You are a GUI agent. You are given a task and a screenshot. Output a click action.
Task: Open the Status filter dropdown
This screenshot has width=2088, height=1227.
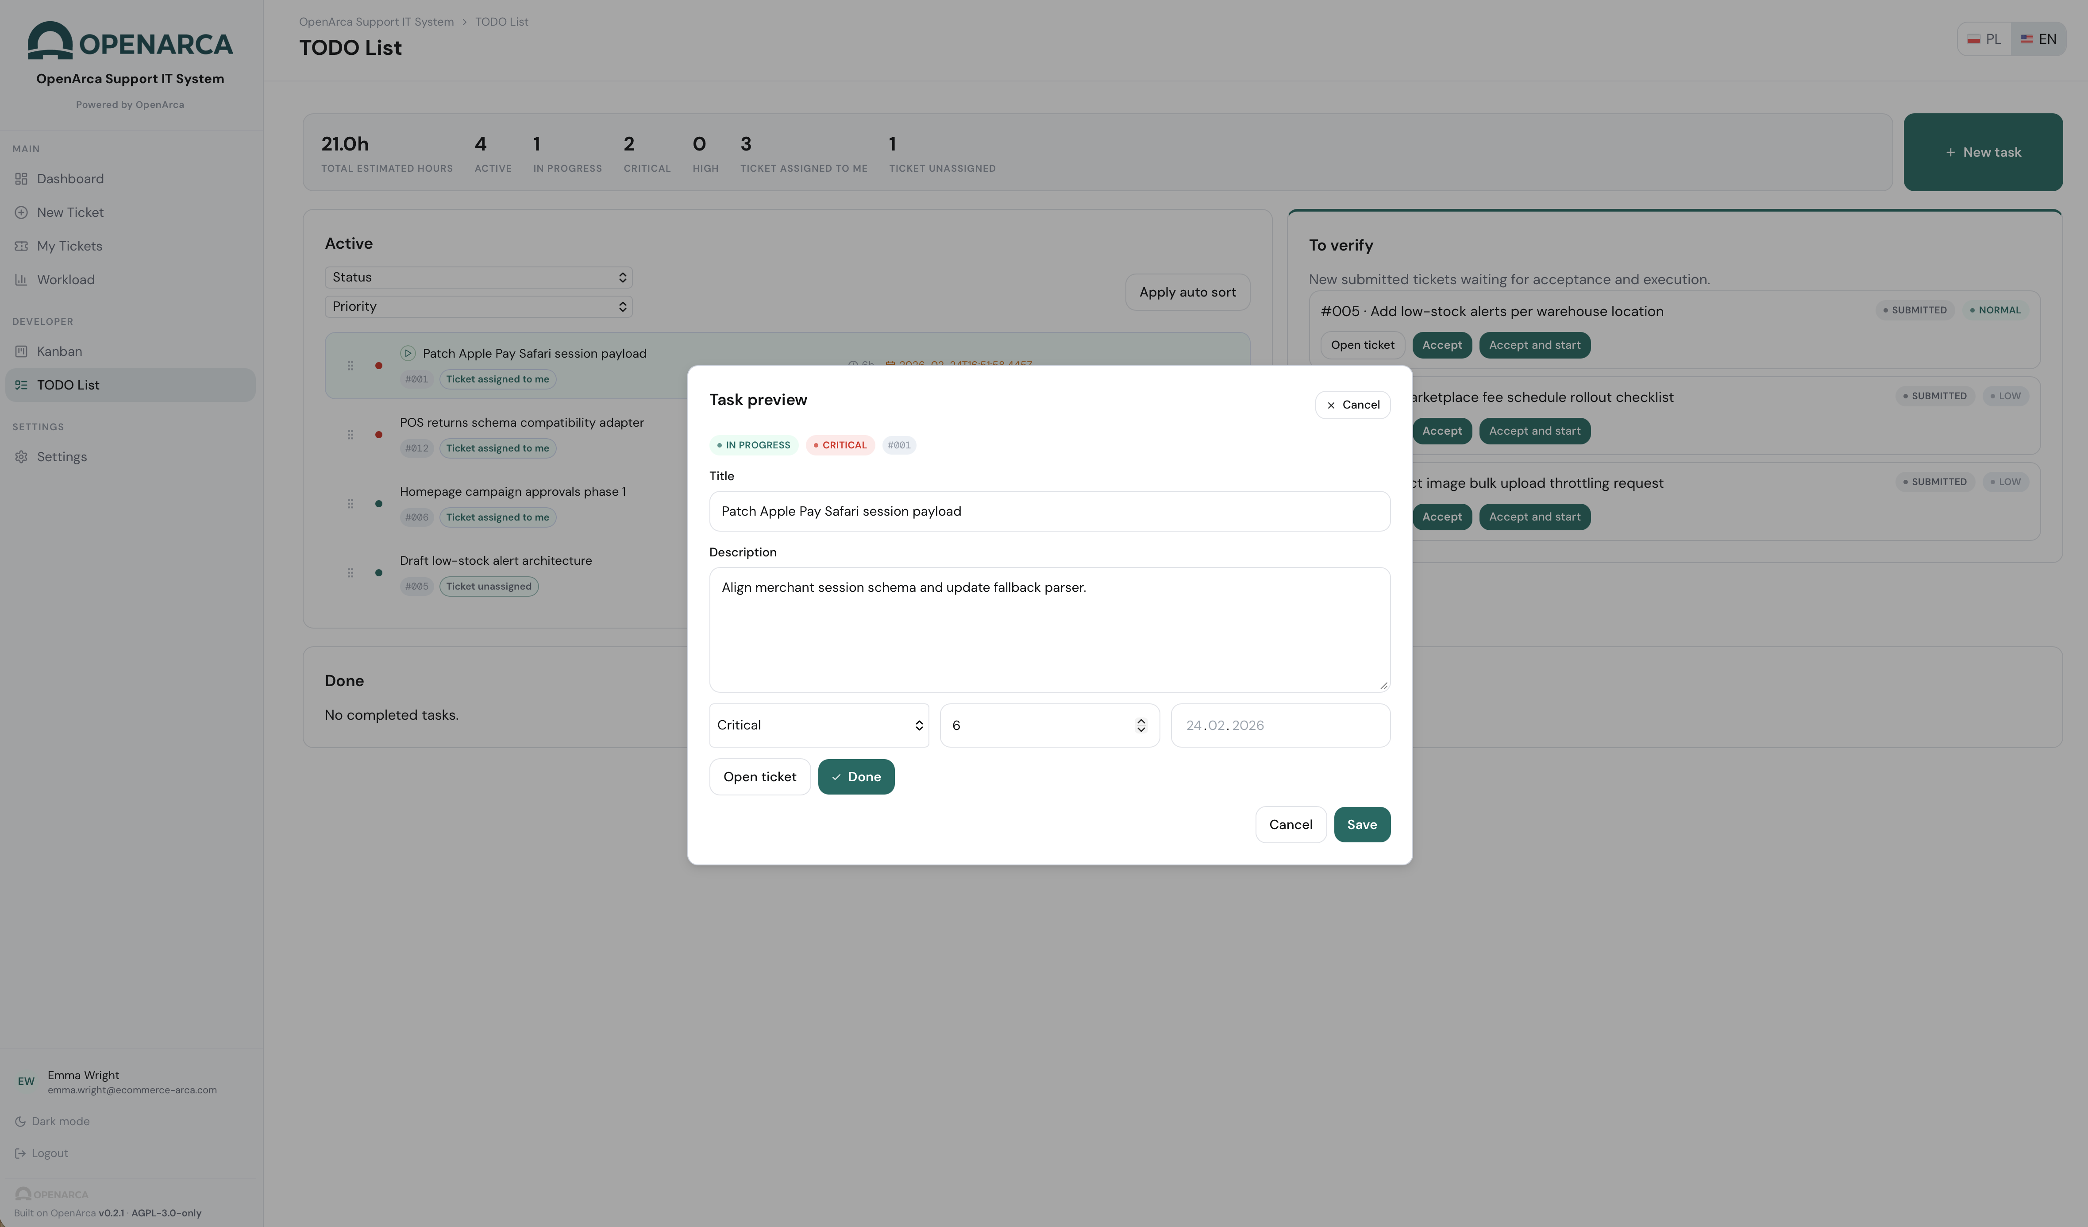[478, 277]
